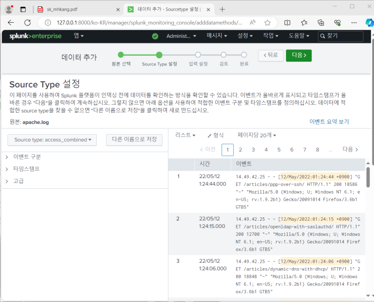Viewport: 374px width, 302px height.
Task: Add page to favorites star
Action: click(268, 23)
